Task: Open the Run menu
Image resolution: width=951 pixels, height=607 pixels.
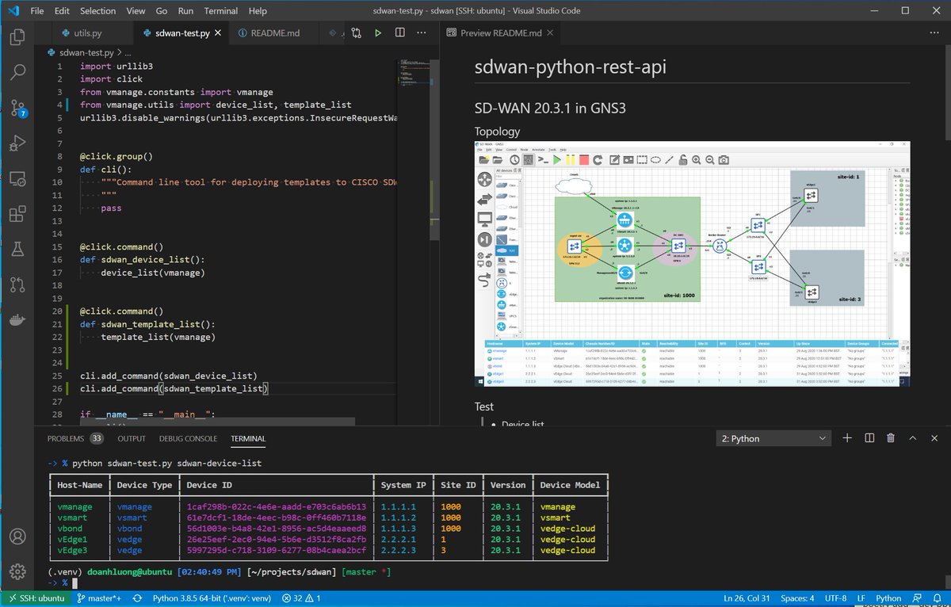Action: tap(185, 11)
